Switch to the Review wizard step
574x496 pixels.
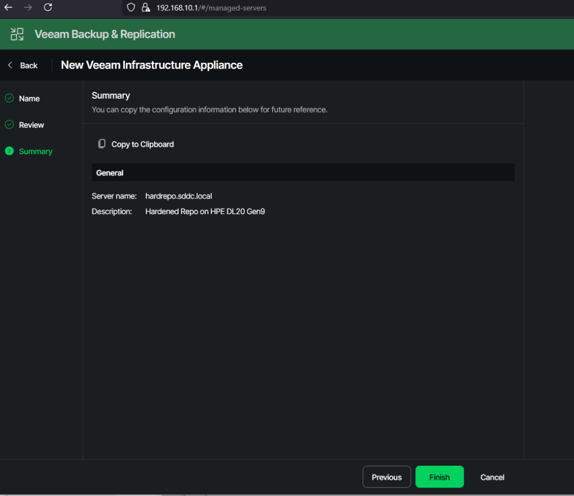[31, 125]
